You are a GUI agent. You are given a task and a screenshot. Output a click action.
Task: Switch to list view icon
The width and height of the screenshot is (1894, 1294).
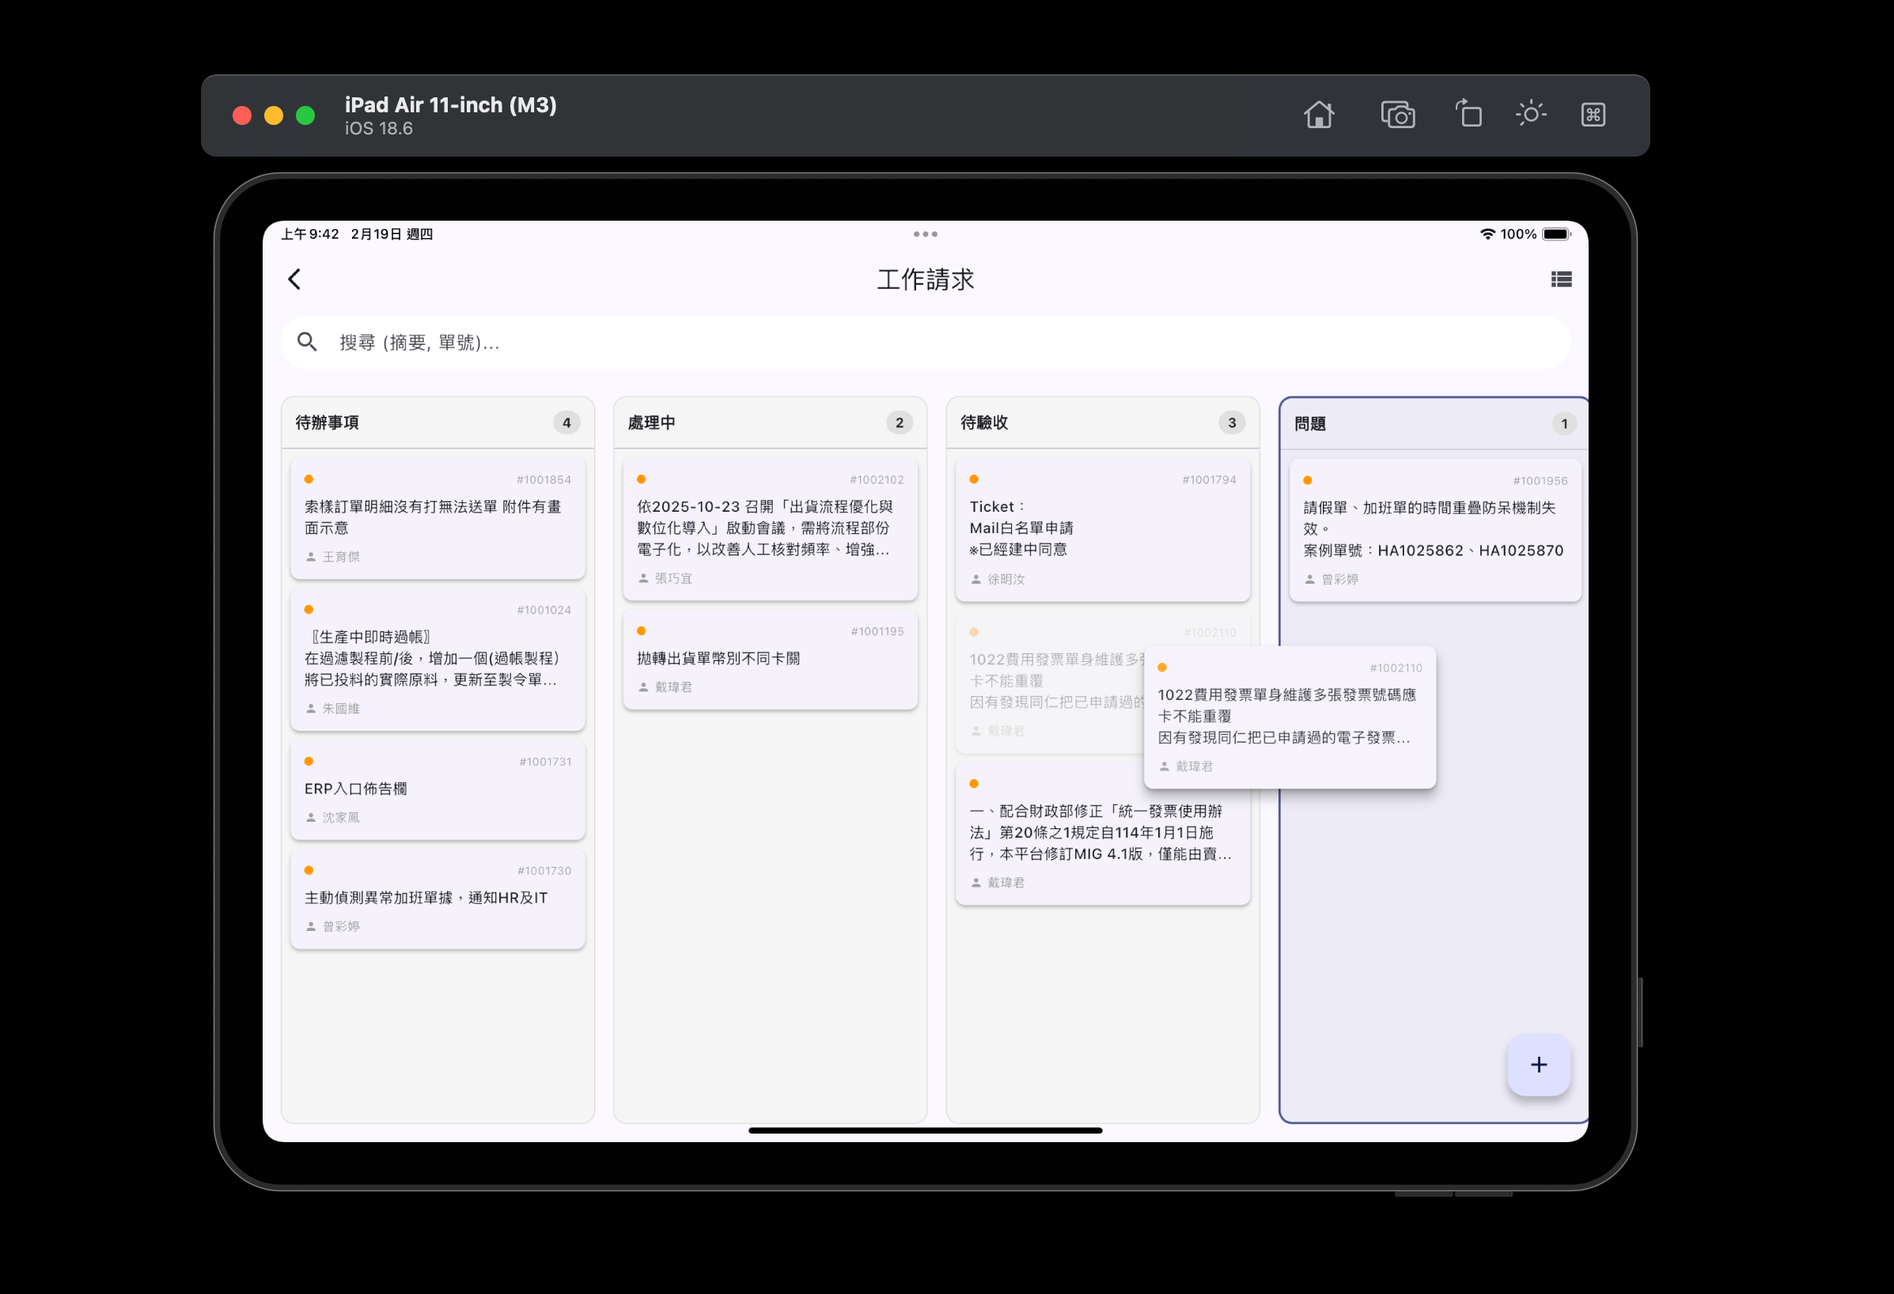[1561, 279]
